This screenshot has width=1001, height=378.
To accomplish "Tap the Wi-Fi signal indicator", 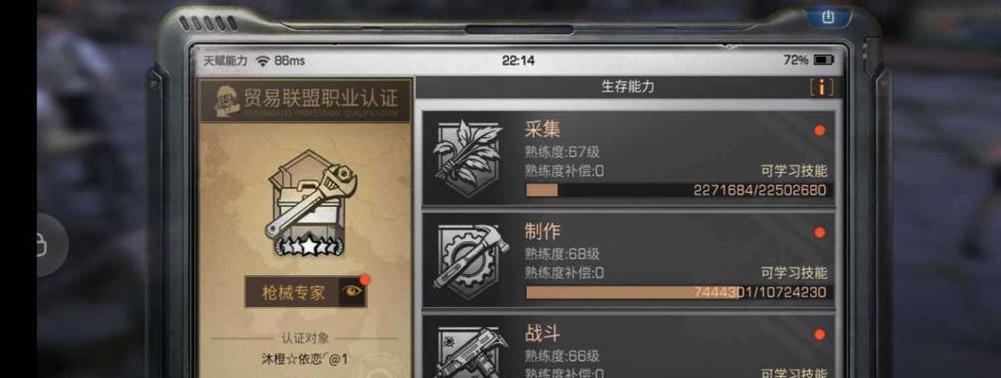I will point(262,60).
